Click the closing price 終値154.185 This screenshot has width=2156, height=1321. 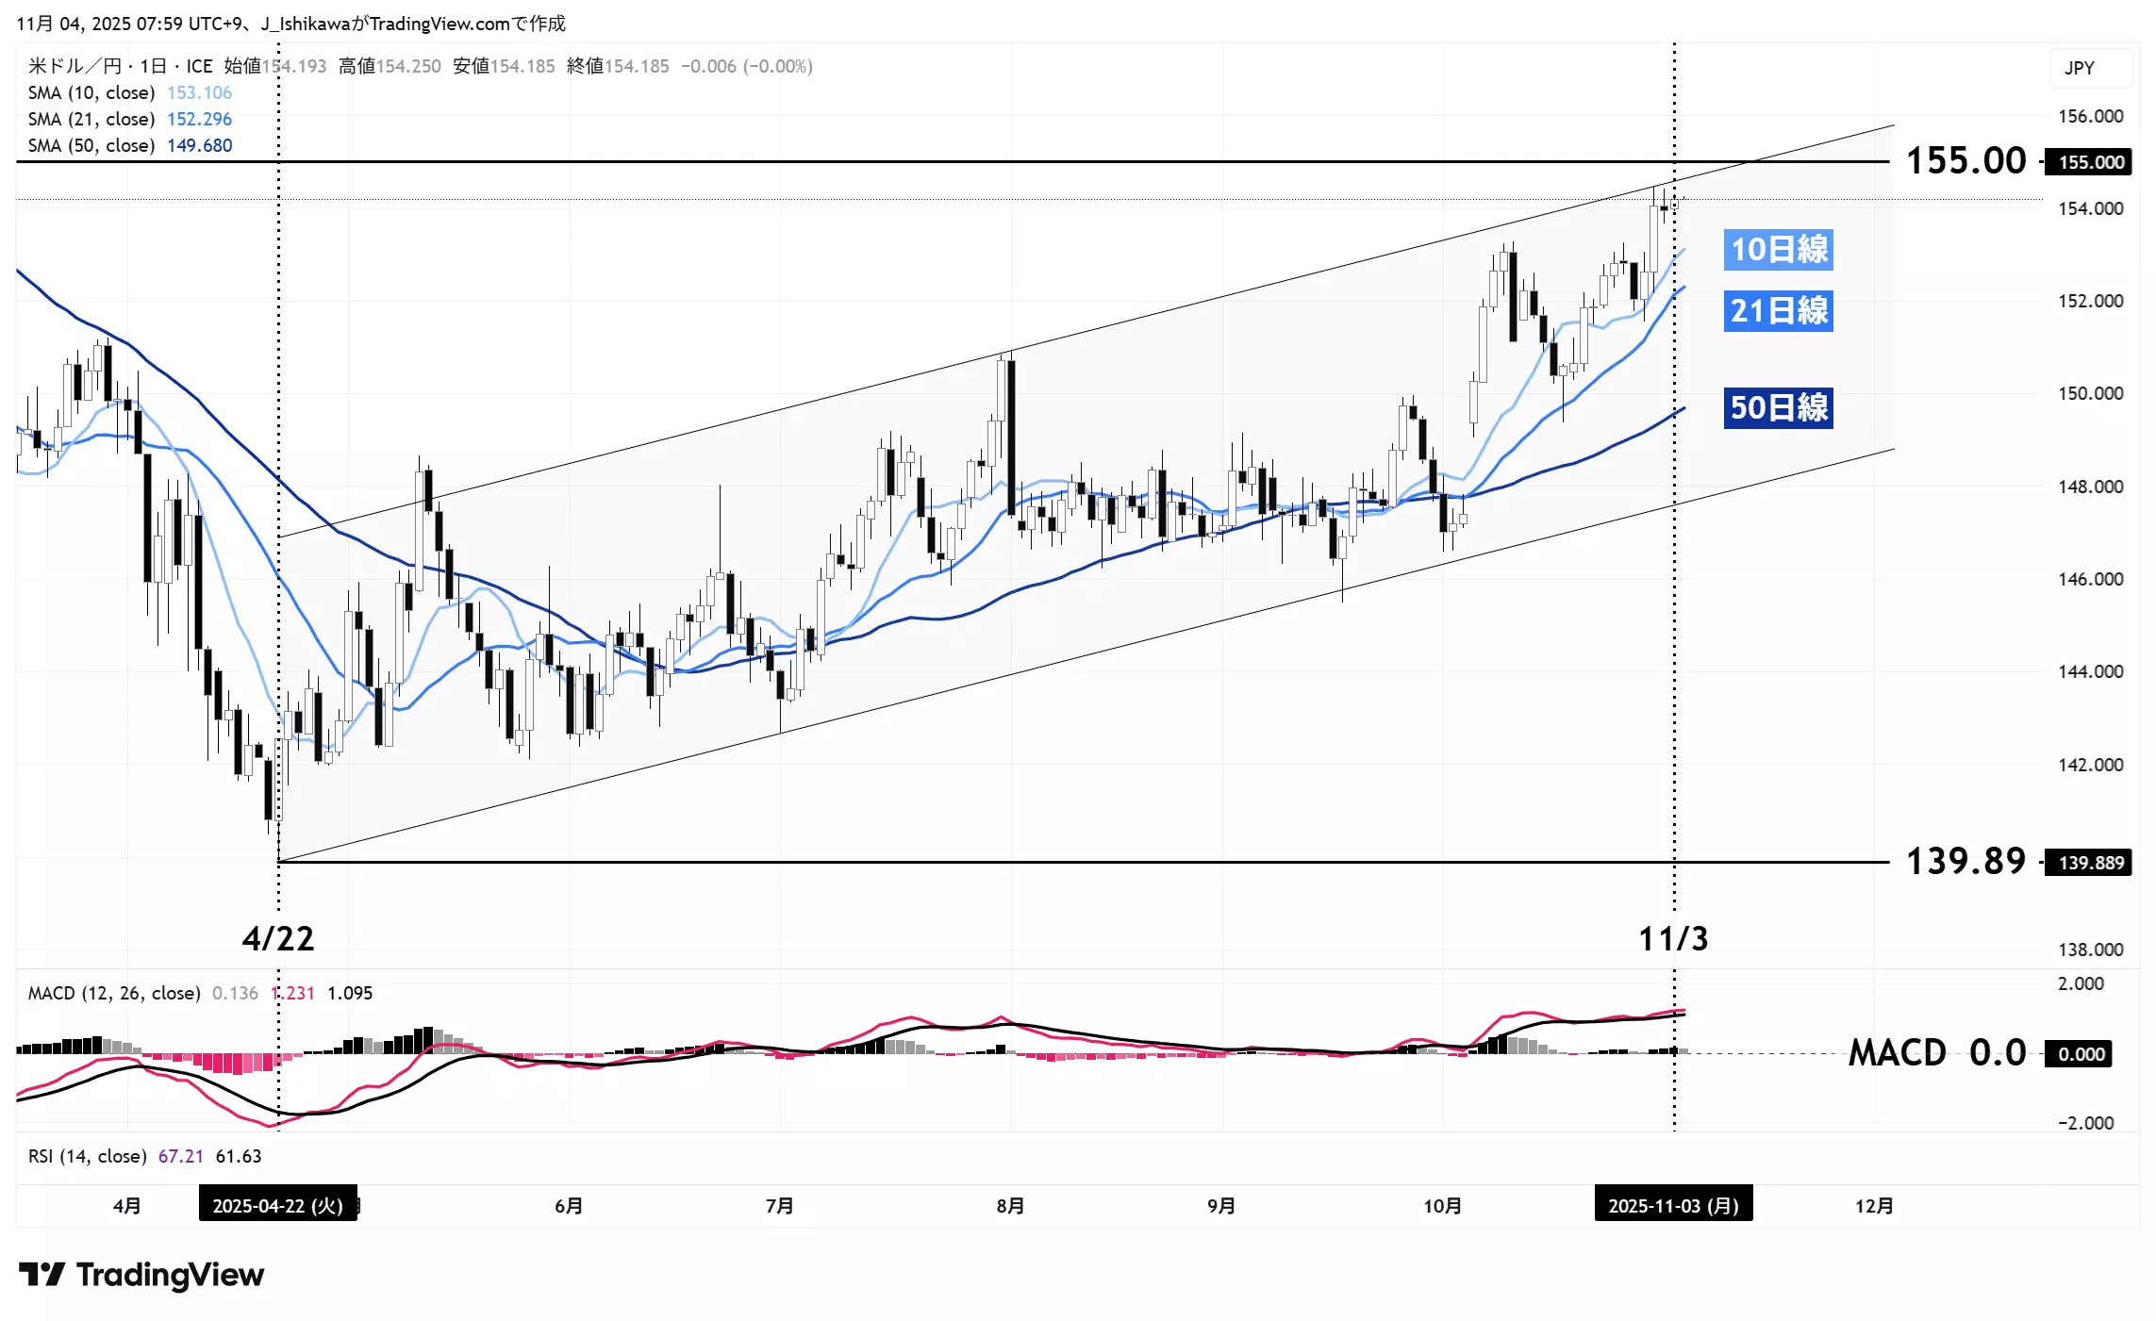pos(618,66)
